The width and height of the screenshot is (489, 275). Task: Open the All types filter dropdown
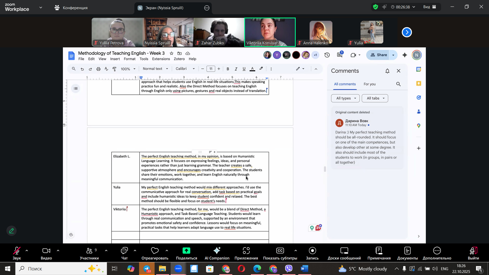tap(345, 98)
